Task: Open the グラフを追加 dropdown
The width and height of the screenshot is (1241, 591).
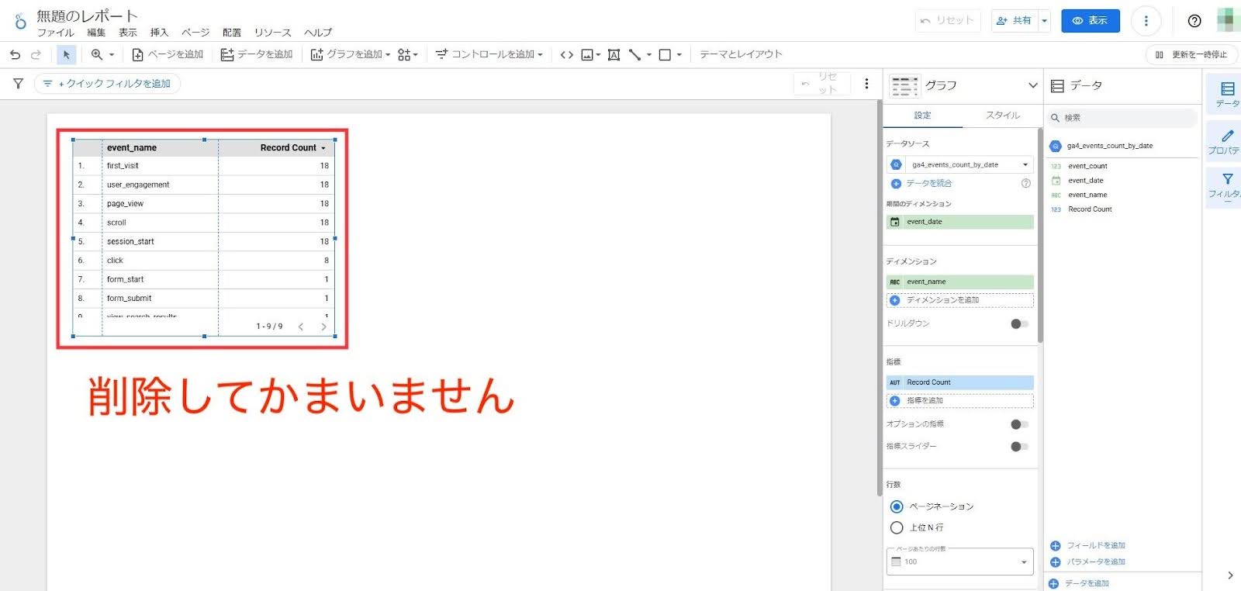Action: pyautogui.click(x=350, y=54)
